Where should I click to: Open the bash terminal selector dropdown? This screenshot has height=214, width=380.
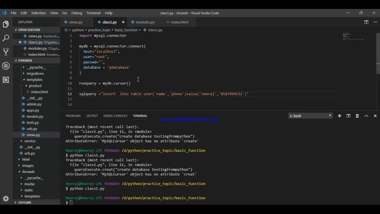(310, 116)
